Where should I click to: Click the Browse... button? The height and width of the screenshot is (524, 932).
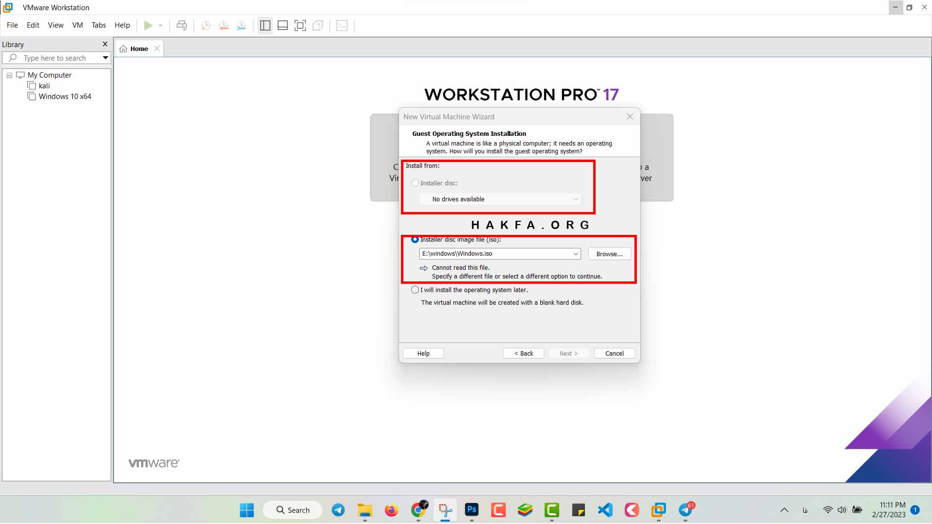pyautogui.click(x=609, y=254)
